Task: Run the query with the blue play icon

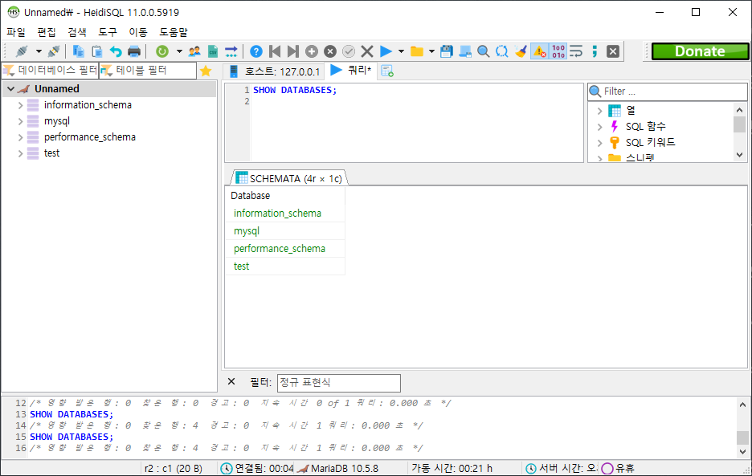Action: coord(386,51)
